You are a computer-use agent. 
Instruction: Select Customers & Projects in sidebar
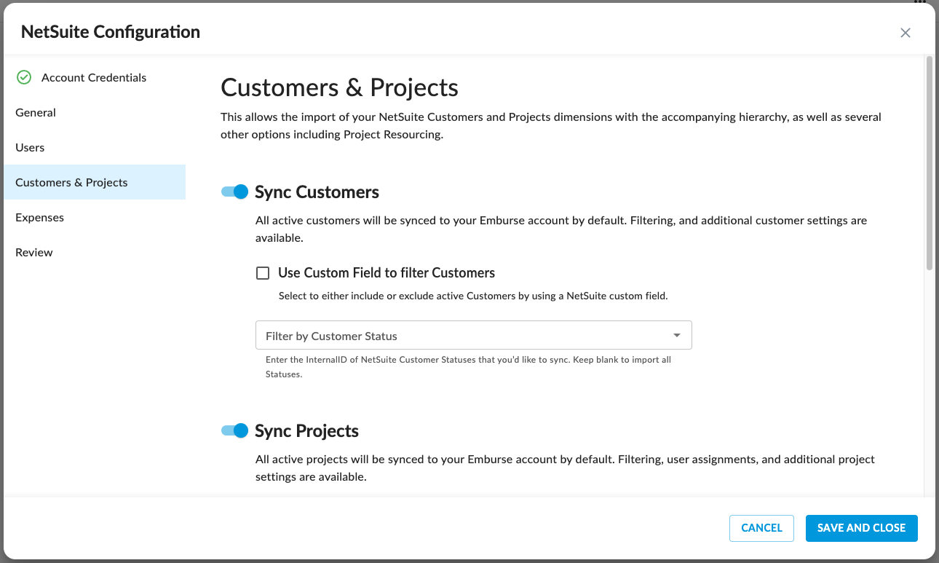(x=71, y=183)
